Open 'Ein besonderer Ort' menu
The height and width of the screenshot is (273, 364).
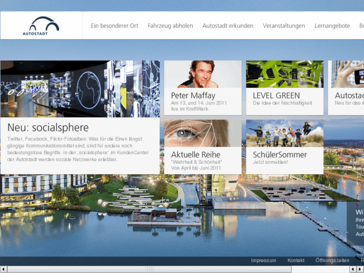click(115, 26)
